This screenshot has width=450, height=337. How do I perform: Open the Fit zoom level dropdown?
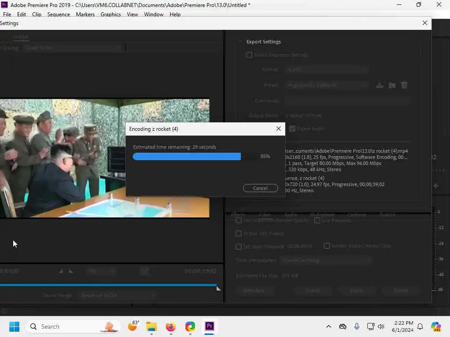point(102,271)
